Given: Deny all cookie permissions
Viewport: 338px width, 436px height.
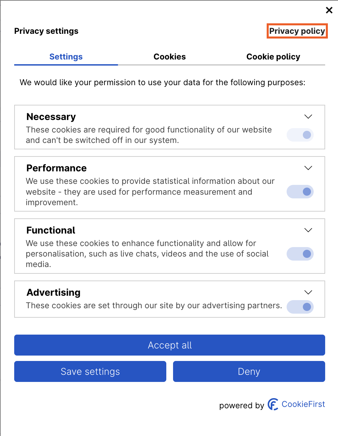Looking at the screenshot, I should 249,371.
